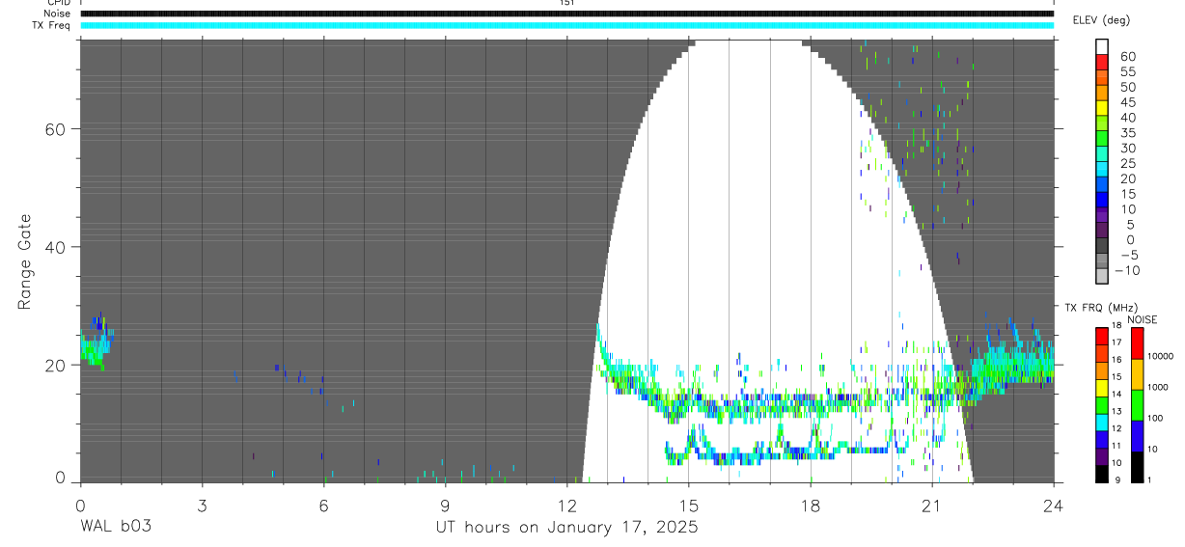
Task: Click the 'NOISE' legend title
Action: click(x=1143, y=319)
